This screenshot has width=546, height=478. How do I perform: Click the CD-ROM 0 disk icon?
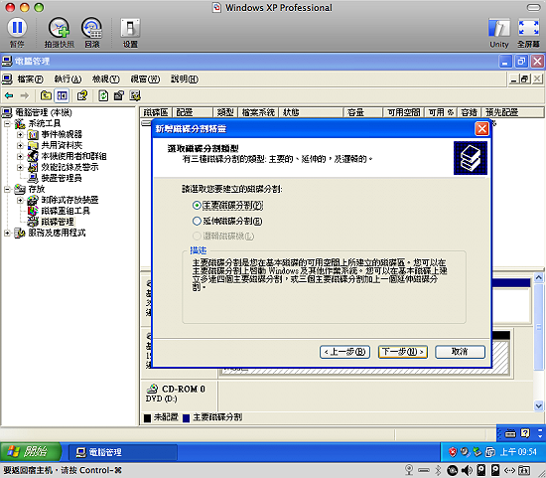pos(152,389)
